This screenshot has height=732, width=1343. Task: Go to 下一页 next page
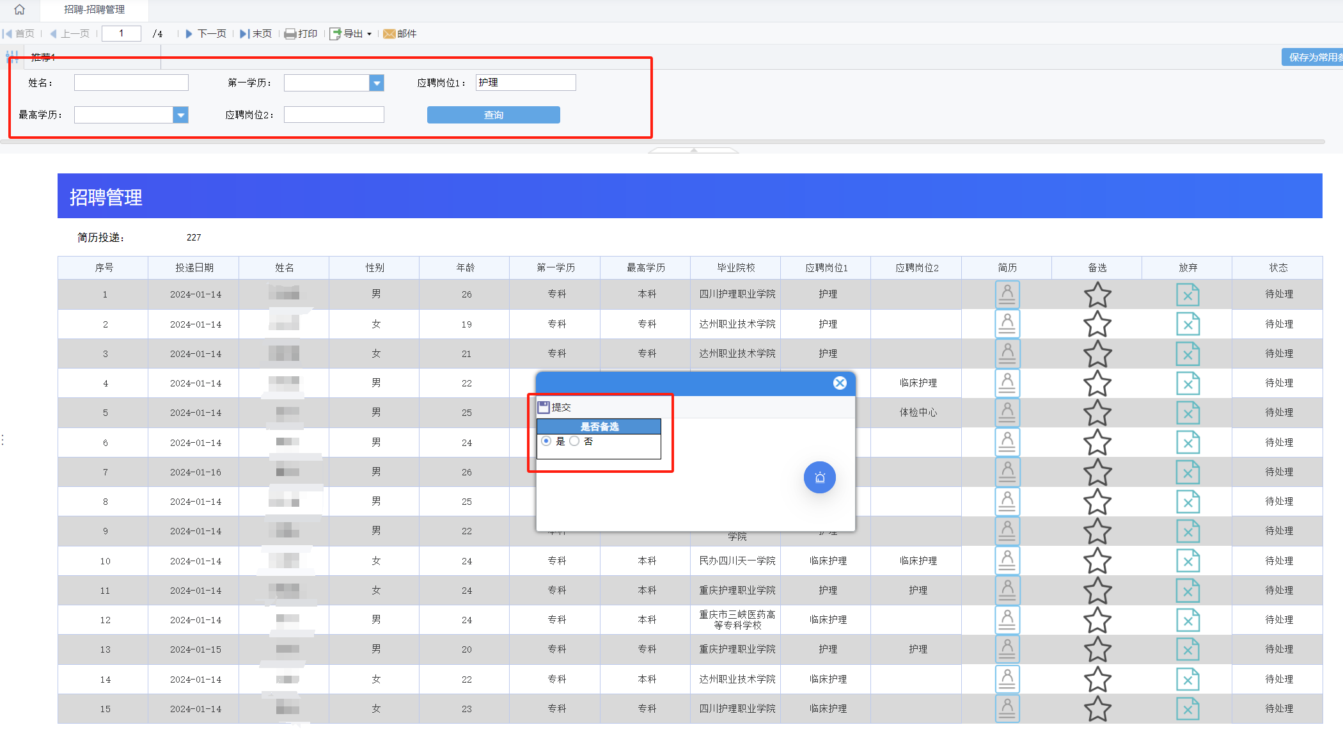206,34
